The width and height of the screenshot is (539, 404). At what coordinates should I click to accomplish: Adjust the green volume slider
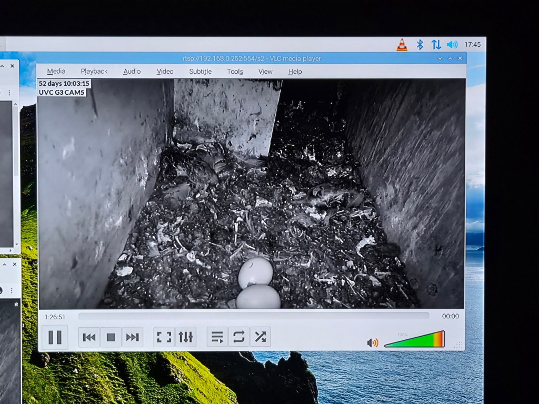coord(415,340)
